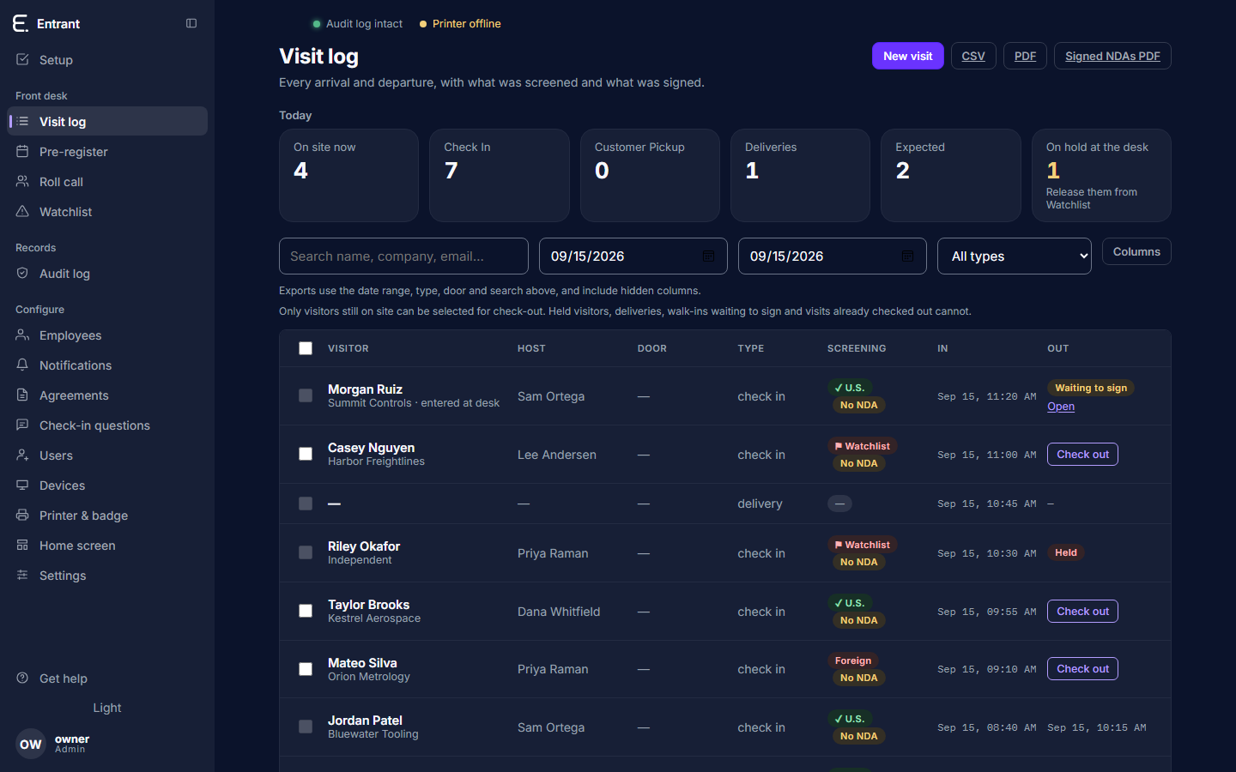Download the Signed NDAs PDF
The height and width of the screenshot is (772, 1236).
coord(1112,56)
